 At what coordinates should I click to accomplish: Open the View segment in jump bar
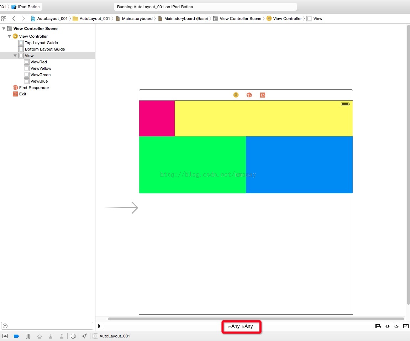(x=315, y=19)
